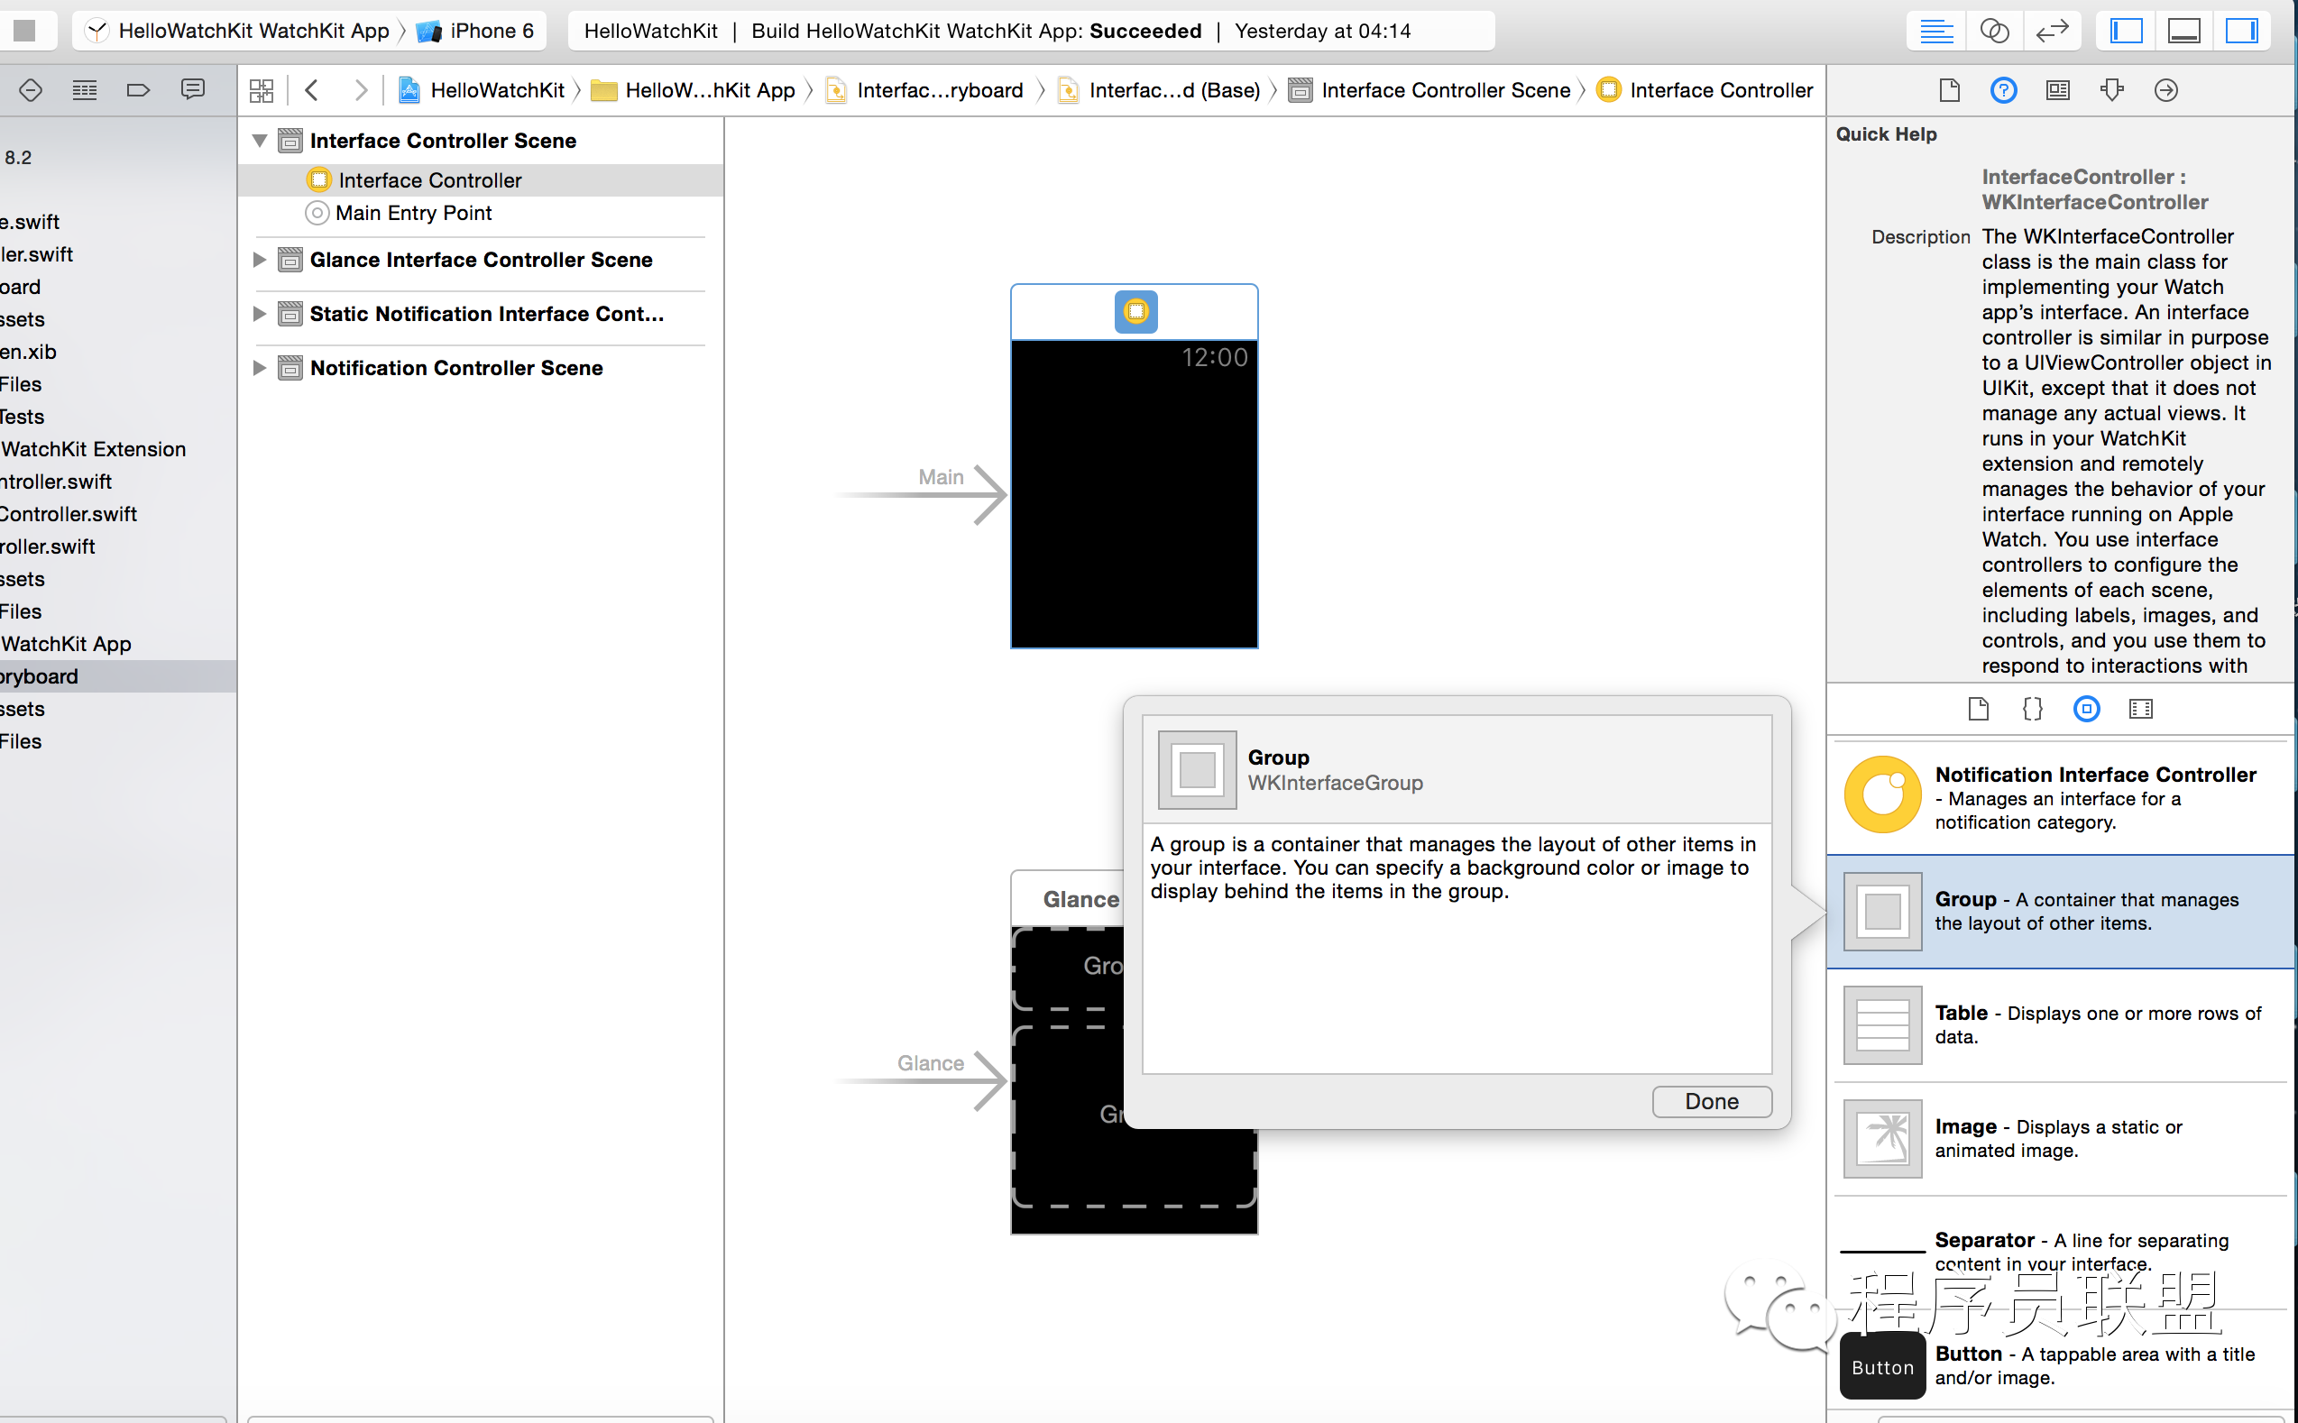Select the highlighted ...ryboard file in navigator
Screen dimensions: 2298x1423
(117, 675)
